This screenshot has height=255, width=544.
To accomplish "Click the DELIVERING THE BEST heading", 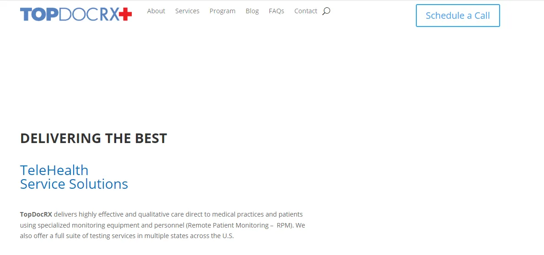I will [94, 138].
